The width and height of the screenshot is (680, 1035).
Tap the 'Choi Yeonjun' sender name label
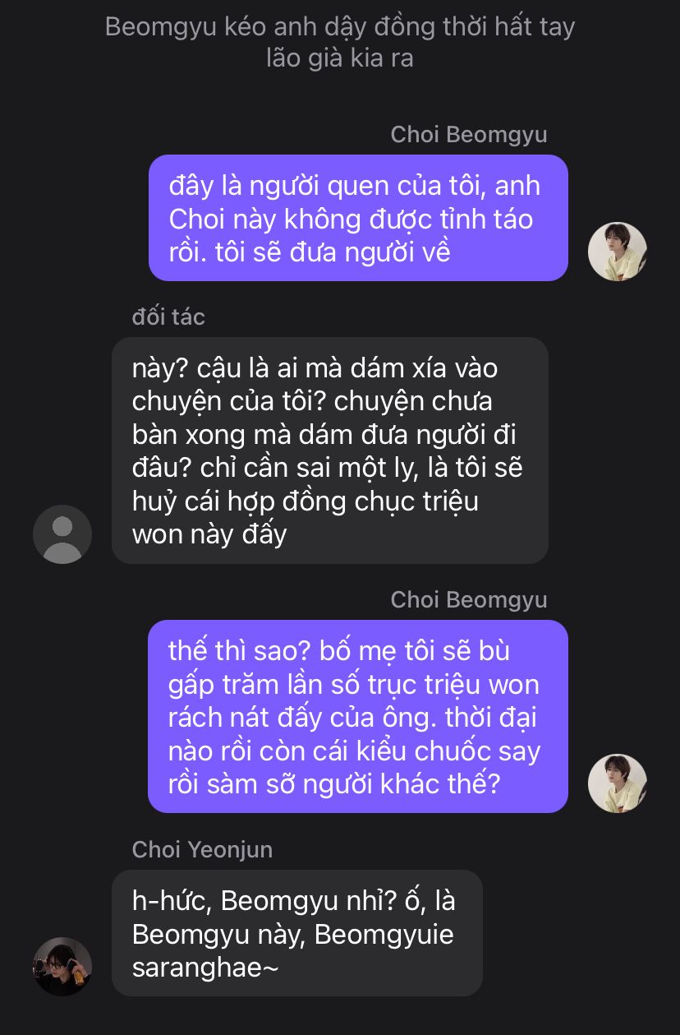(x=202, y=849)
